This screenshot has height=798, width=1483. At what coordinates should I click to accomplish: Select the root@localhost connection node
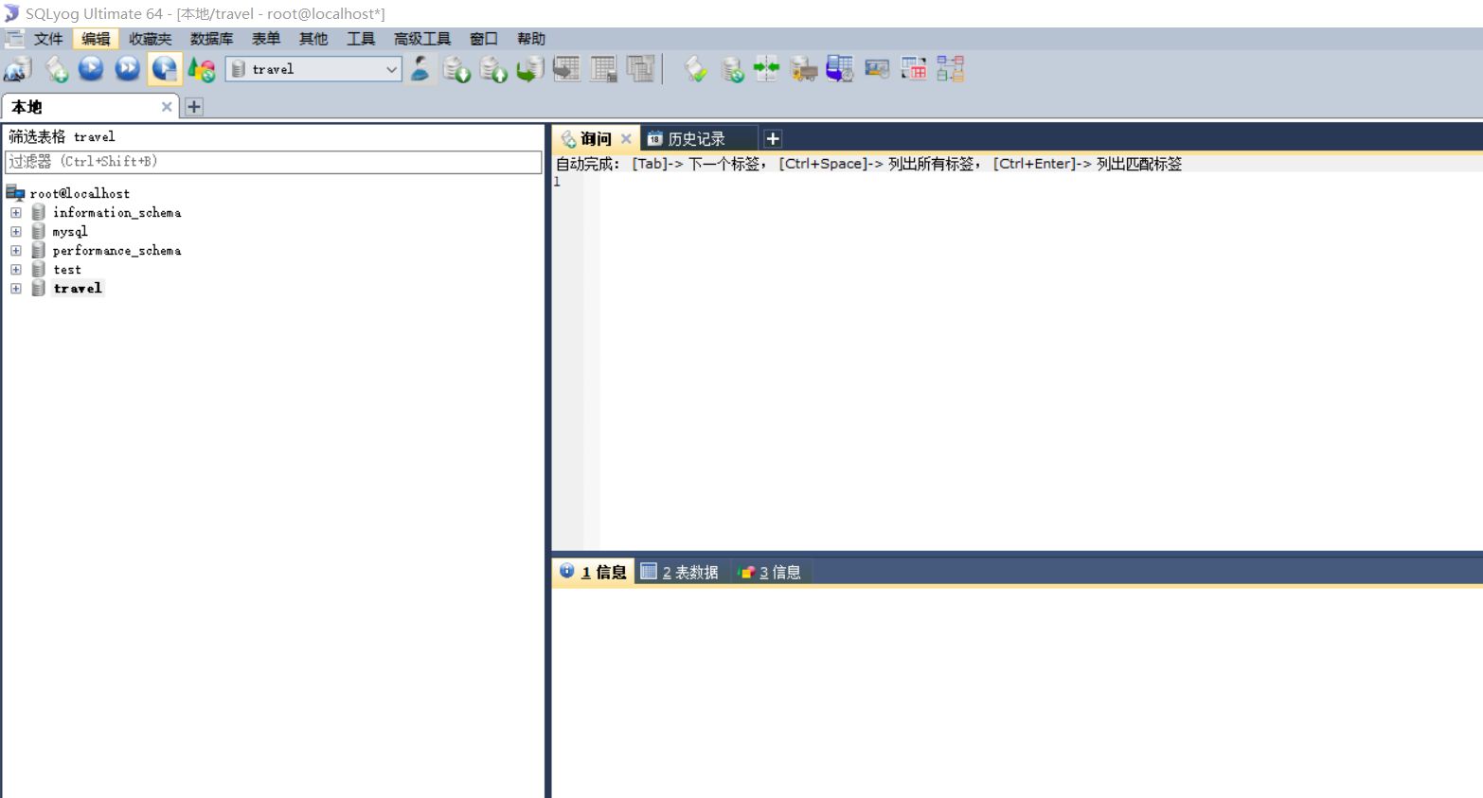(x=80, y=193)
